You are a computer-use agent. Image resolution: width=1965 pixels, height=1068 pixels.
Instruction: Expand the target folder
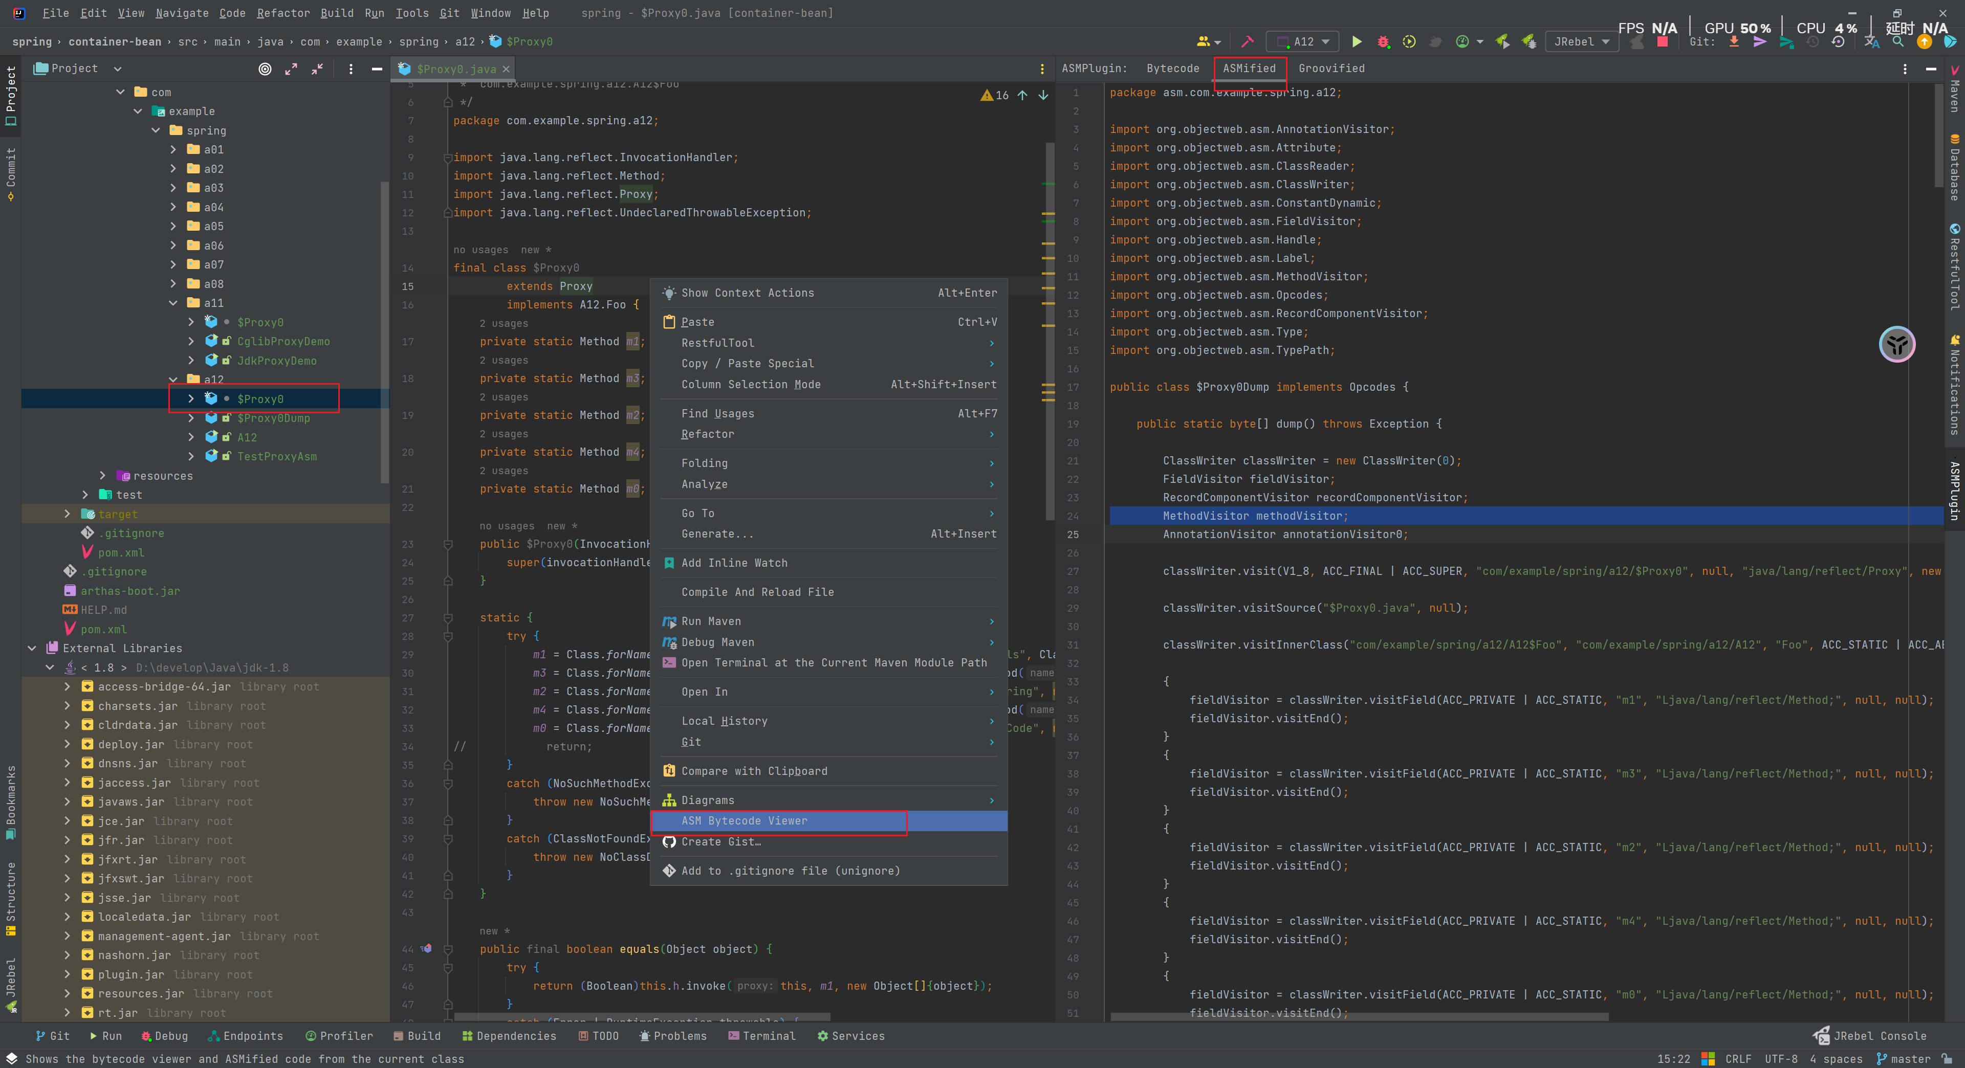click(x=67, y=515)
